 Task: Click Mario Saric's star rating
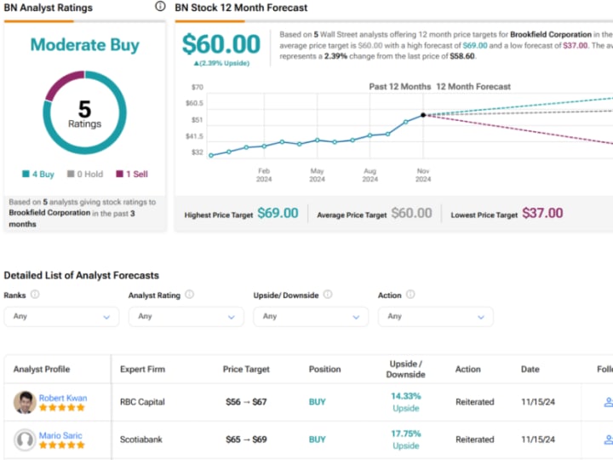pyautogui.click(x=62, y=446)
